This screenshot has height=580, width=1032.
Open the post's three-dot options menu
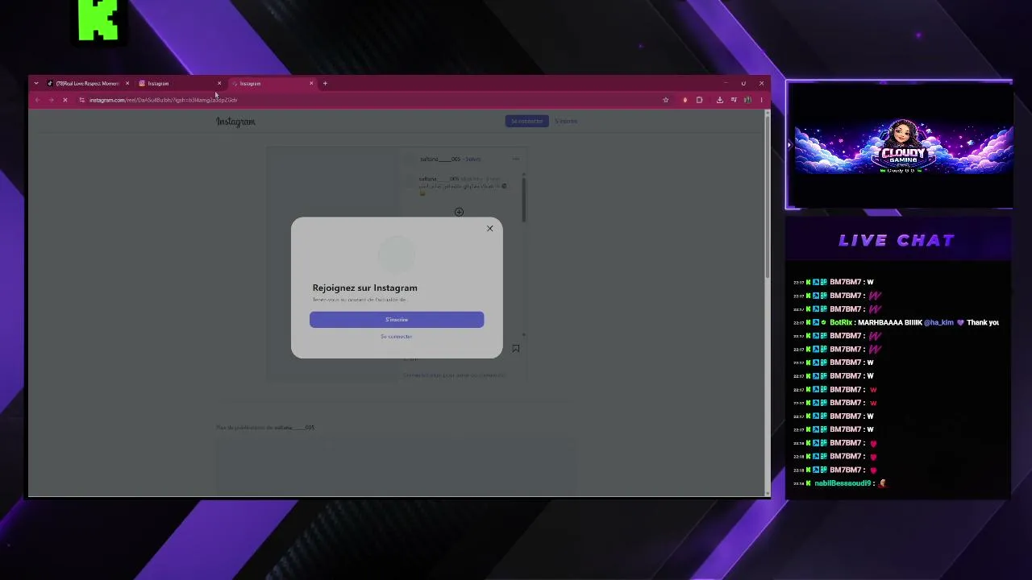[x=516, y=159]
